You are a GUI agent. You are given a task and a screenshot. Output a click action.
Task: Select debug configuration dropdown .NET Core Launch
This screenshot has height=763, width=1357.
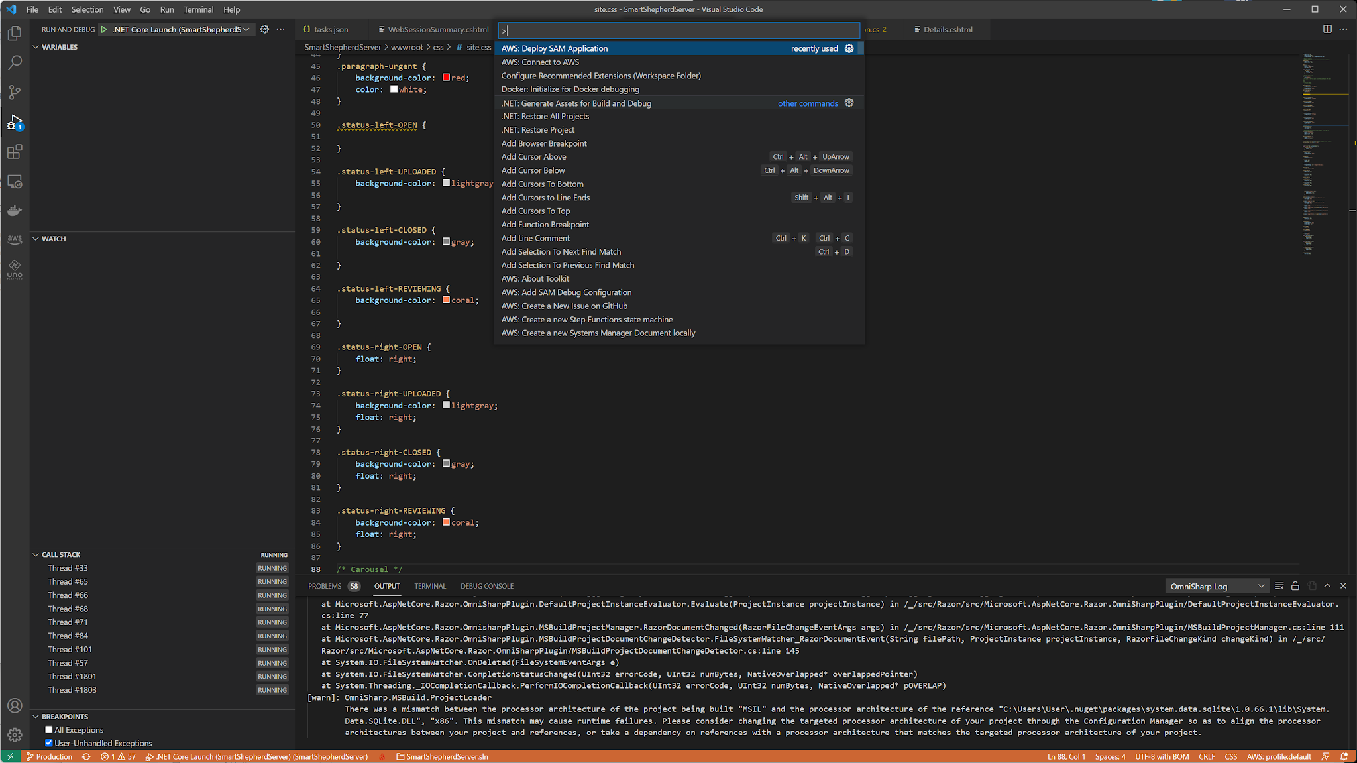[181, 29]
